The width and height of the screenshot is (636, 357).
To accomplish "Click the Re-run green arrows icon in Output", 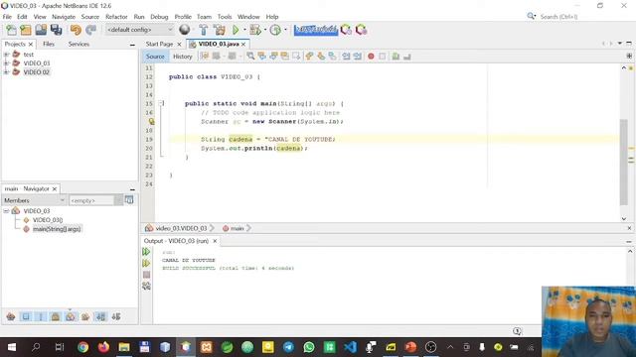I will pos(146,252).
